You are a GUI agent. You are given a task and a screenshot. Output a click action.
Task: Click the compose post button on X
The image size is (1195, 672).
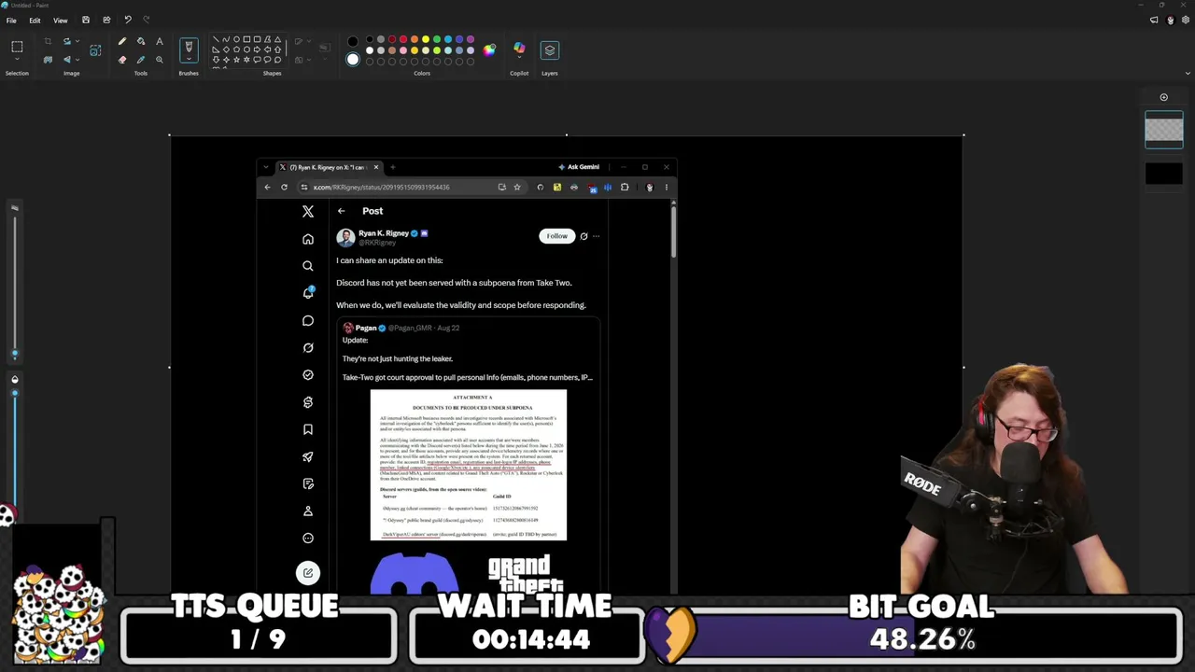(308, 573)
